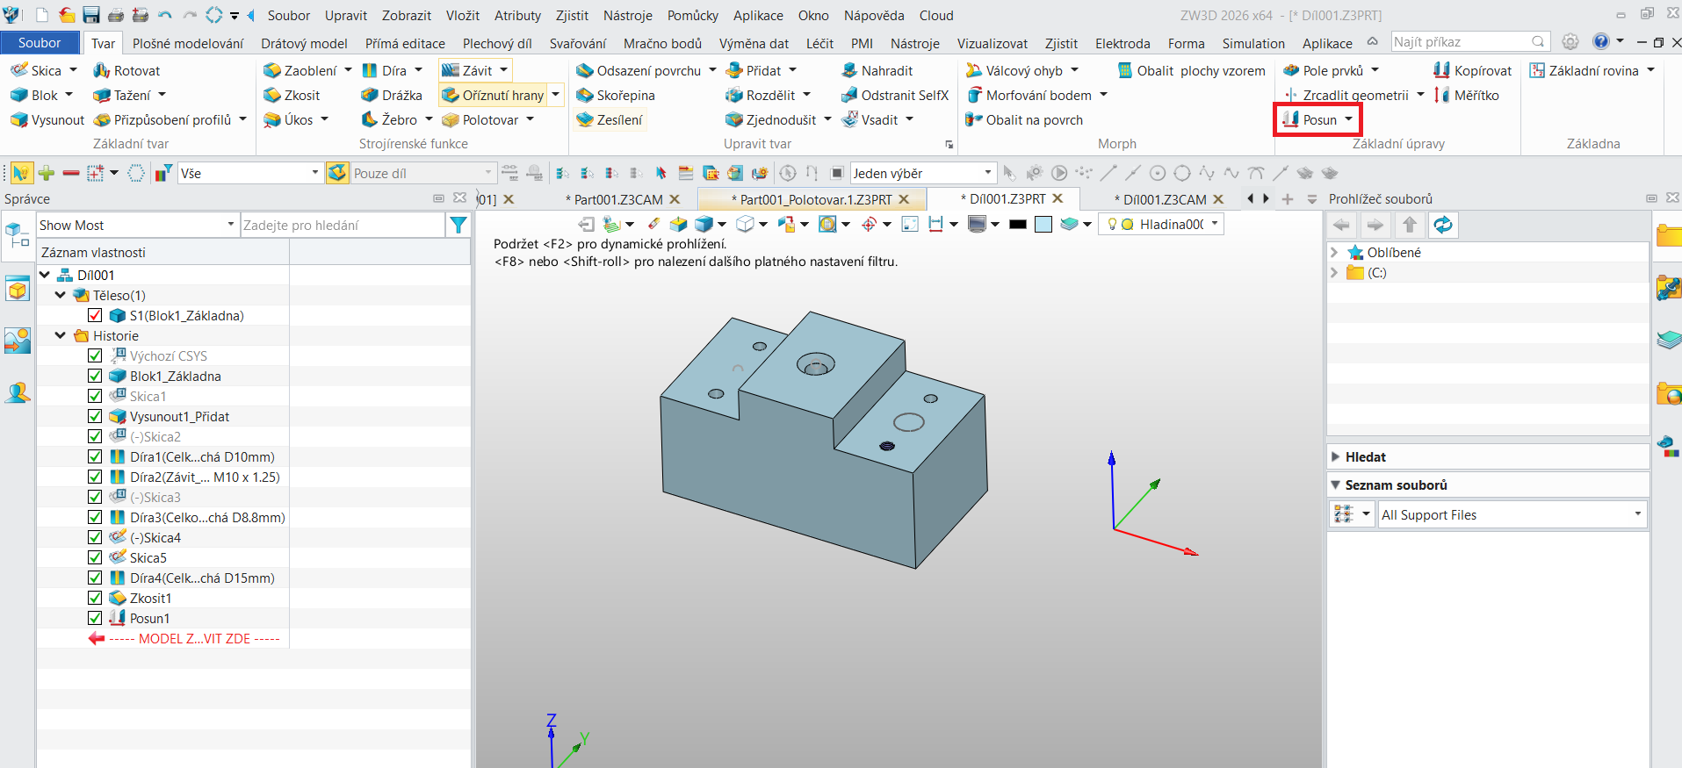Collapse the Historie tree node
Image resolution: width=1682 pixels, height=768 pixels.
(x=60, y=335)
